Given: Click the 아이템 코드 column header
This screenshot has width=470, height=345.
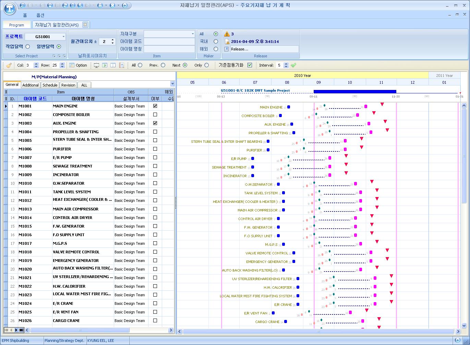Looking at the screenshot, I should click(35, 99).
